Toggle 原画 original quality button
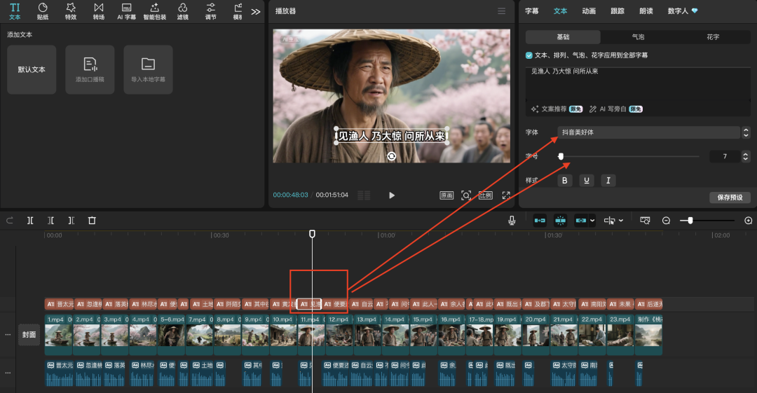Viewport: 757px width, 393px height. click(446, 195)
